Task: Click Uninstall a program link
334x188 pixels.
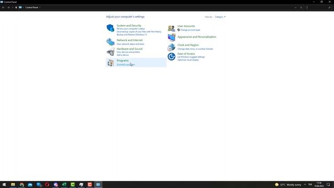Action: 126,65
